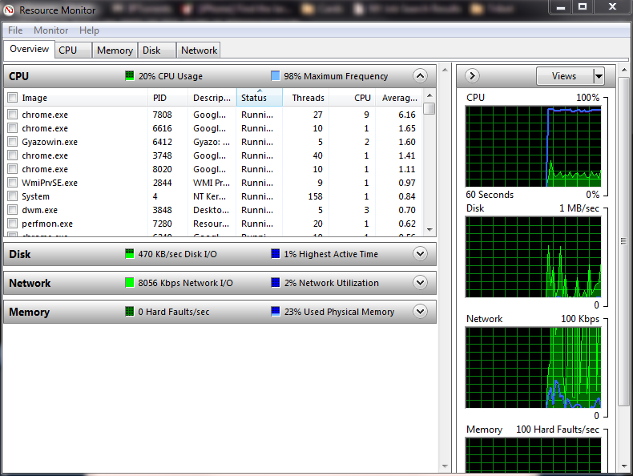Select the perfmon.exe process name

(x=47, y=224)
